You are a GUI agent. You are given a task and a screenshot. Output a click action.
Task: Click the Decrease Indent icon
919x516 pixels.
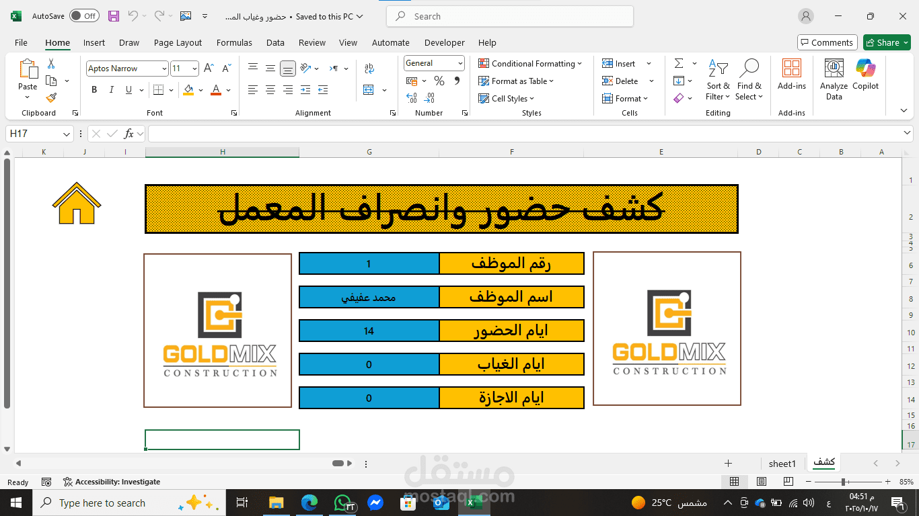305,90
